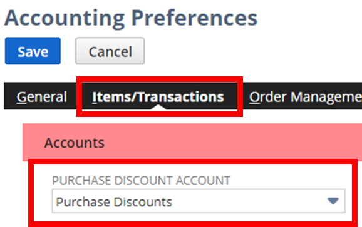
Task: Click the word 'Transactions' in the selected tab
Action: coord(181,97)
